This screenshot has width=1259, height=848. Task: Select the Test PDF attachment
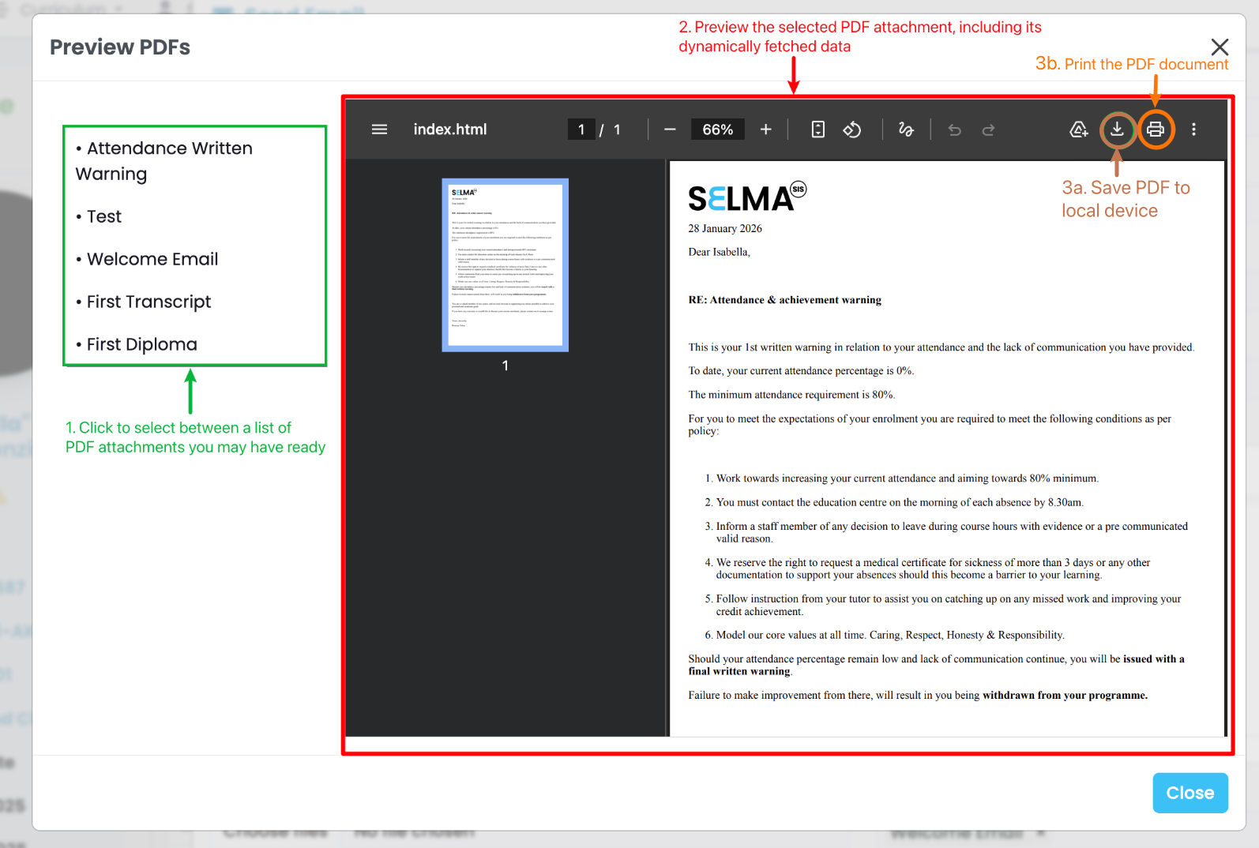point(104,216)
